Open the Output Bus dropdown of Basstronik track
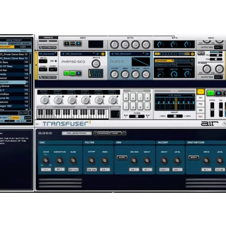 [218, 77]
